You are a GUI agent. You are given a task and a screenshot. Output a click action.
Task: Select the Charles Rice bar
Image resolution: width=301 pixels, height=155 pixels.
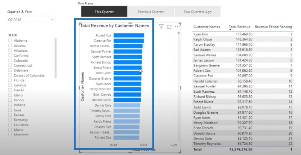click(126, 126)
